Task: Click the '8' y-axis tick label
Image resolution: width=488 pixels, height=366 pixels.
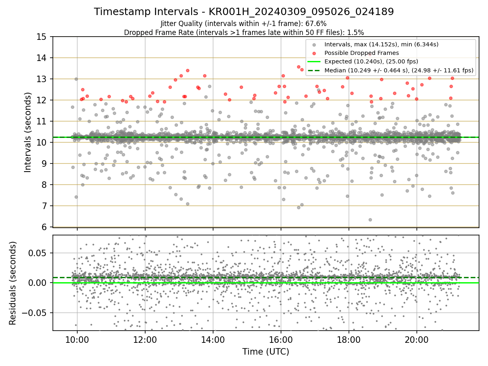Action: (x=45, y=185)
